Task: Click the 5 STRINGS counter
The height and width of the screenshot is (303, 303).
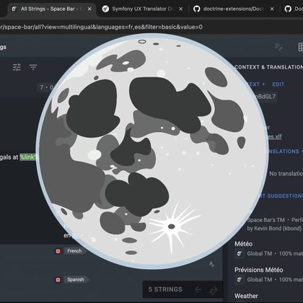Action: point(165,289)
